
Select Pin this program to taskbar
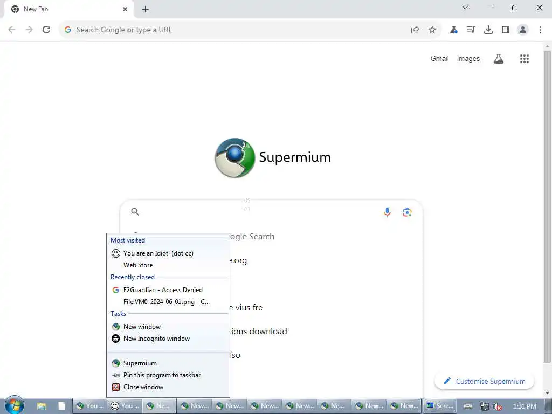point(168,375)
